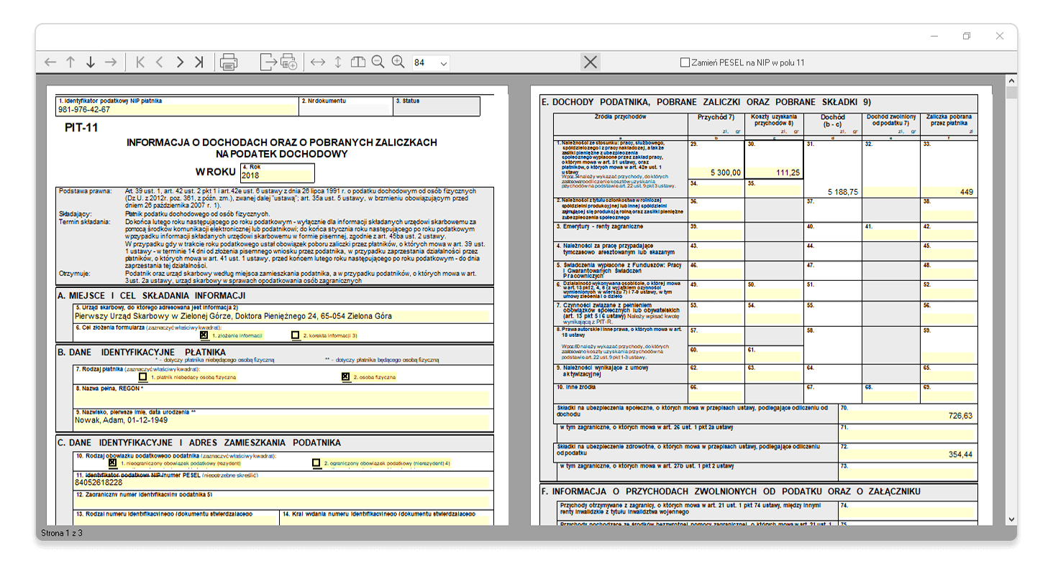1053x566 pixels.
Task: Fit page to width
Action: pos(318,62)
